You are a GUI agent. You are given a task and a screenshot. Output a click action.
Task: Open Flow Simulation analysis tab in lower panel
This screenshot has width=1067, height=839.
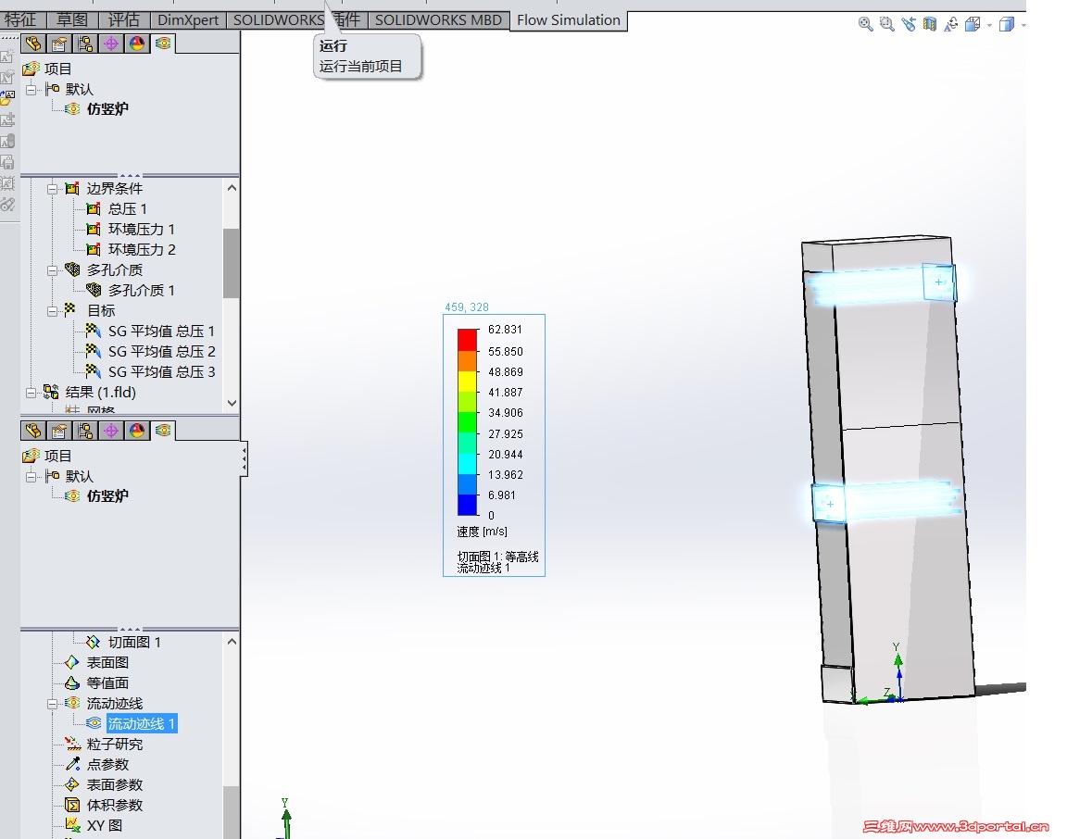tap(163, 431)
